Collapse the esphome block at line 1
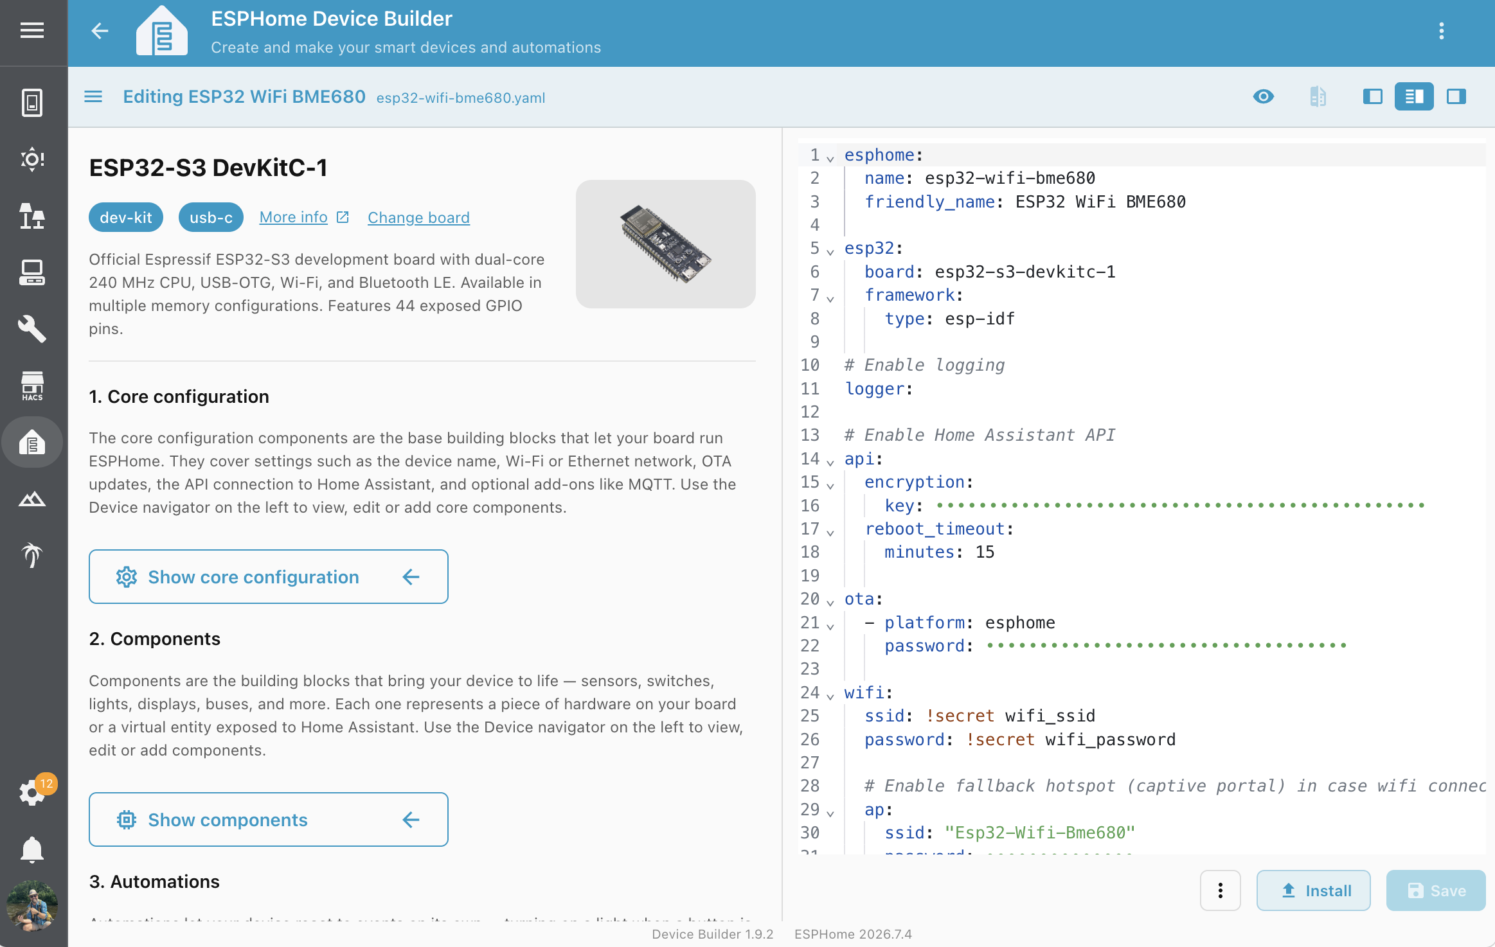Image resolution: width=1495 pixels, height=947 pixels. (x=830, y=157)
